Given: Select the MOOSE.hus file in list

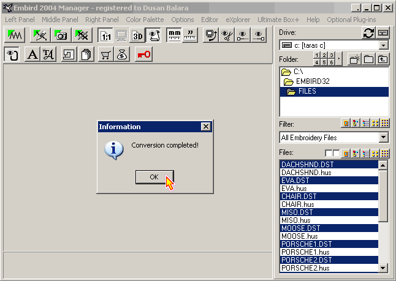Looking at the screenshot, I should pos(297,236).
